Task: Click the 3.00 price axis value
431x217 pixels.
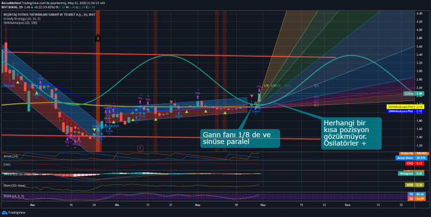Action: 419,71
